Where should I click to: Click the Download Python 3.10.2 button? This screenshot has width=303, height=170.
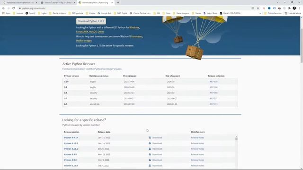(x=91, y=21)
